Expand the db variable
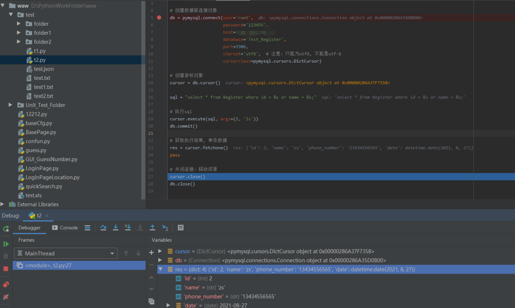The width and height of the screenshot is (515, 308). tap(160, 260)
